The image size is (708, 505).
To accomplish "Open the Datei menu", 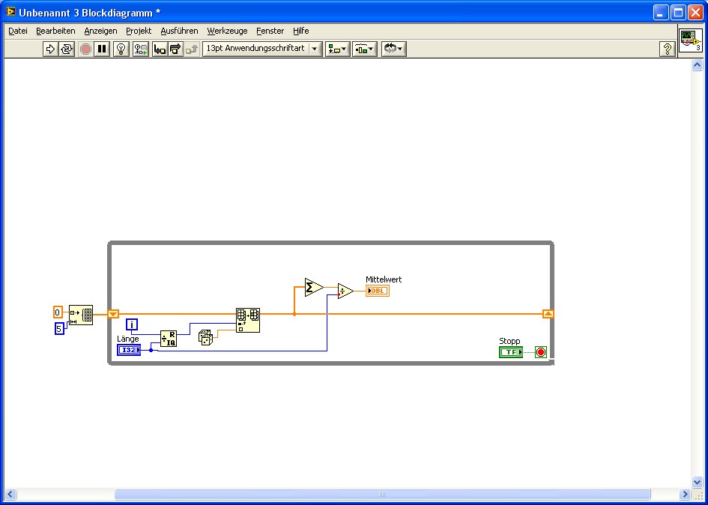I will (x=18, y=31).
